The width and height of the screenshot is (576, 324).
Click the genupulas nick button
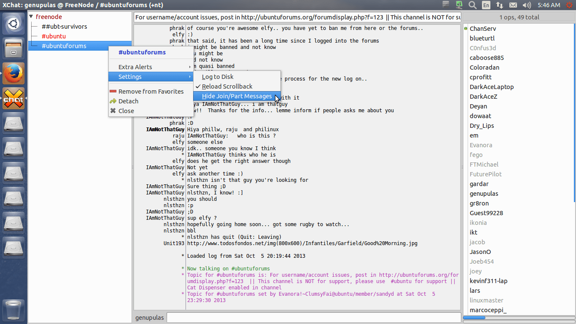[x=150, y=318]
